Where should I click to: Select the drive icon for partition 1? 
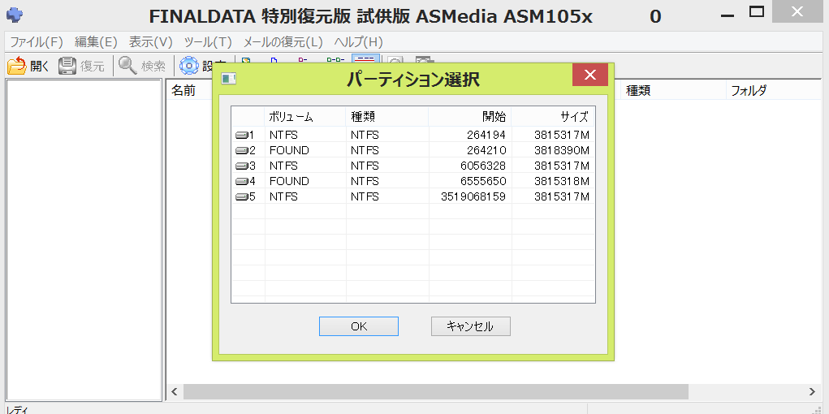(241, 135)
